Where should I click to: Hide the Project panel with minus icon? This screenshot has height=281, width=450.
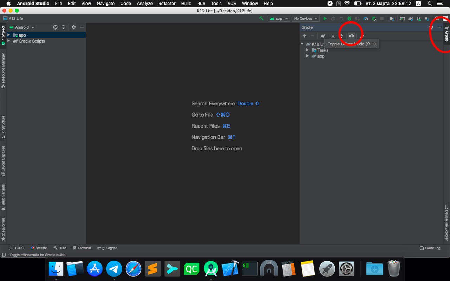[x=82, y=27]
